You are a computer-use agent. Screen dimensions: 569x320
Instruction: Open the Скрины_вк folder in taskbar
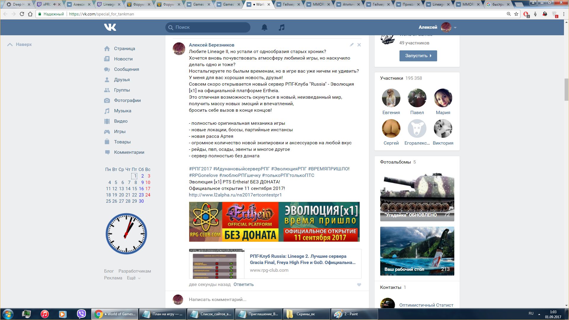point(307,314)
